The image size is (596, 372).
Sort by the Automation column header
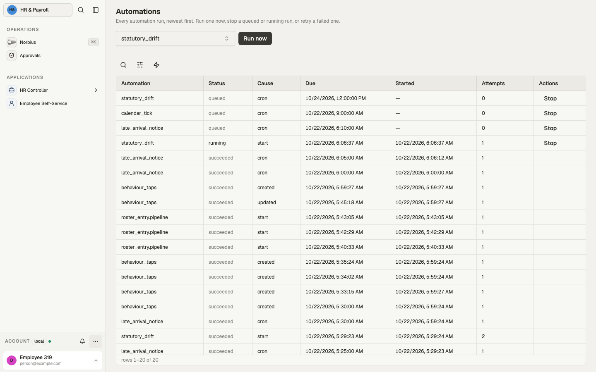pos(160,83)
